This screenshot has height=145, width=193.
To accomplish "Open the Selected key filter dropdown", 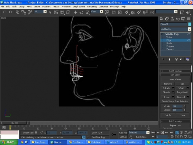I will click(x=148, y=132).
